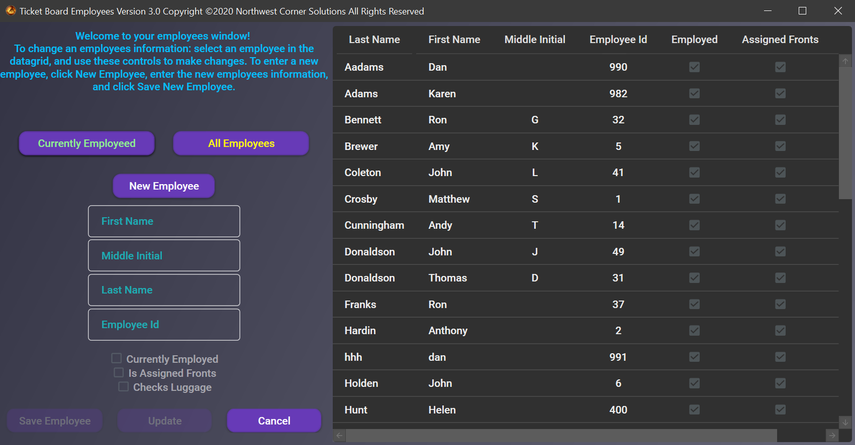
Task: Switch to the All Employees view
Action: point(241,144)
